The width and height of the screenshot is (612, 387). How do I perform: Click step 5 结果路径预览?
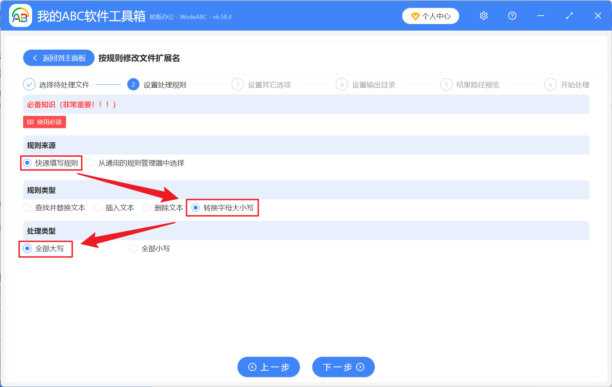click(x=470, y=85)
